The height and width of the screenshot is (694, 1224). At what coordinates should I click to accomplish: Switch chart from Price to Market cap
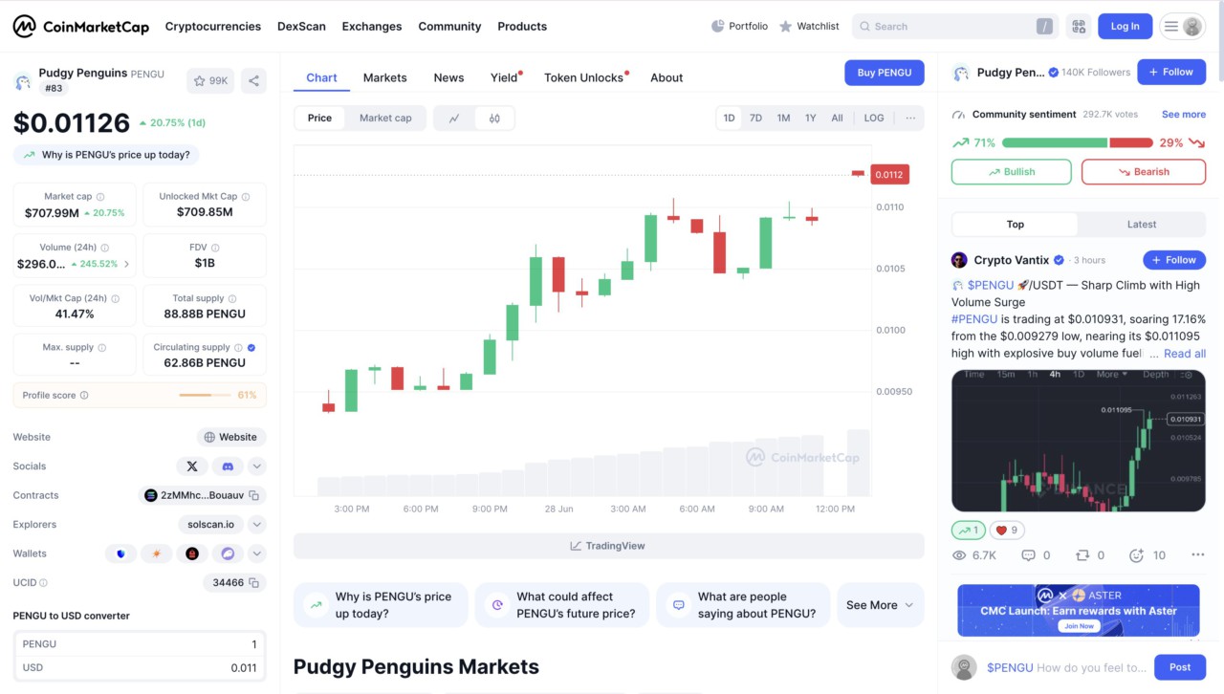[x=385, y=118]
